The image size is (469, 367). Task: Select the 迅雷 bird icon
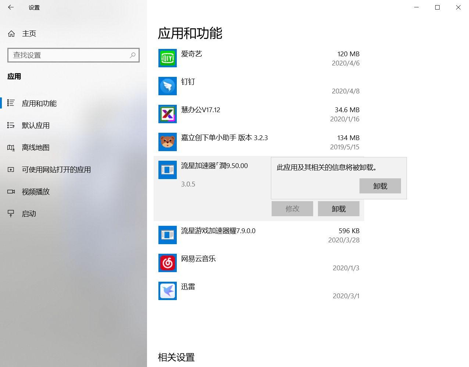(168, 291)
